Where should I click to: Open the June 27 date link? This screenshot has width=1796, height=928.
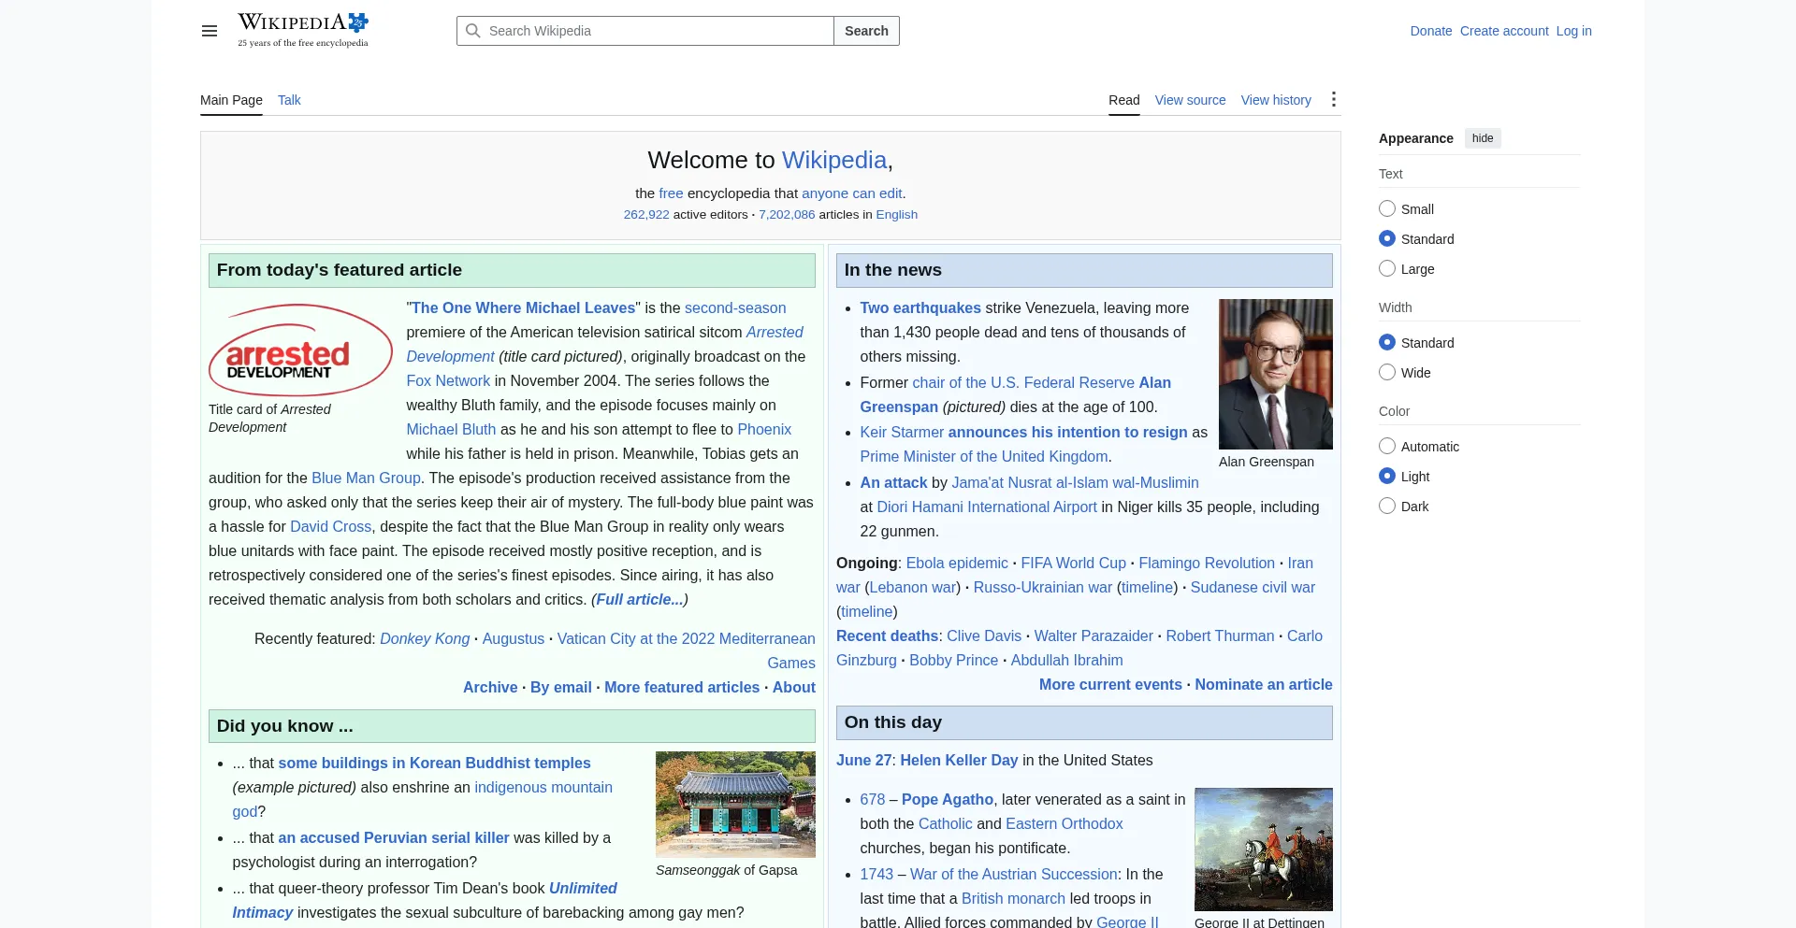point(864,760)
